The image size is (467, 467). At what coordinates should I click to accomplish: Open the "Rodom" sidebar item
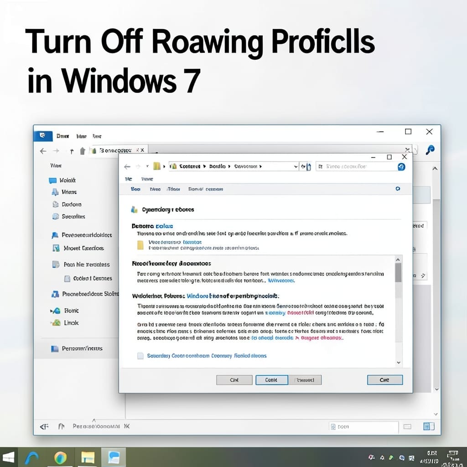[x=67, y=204]
